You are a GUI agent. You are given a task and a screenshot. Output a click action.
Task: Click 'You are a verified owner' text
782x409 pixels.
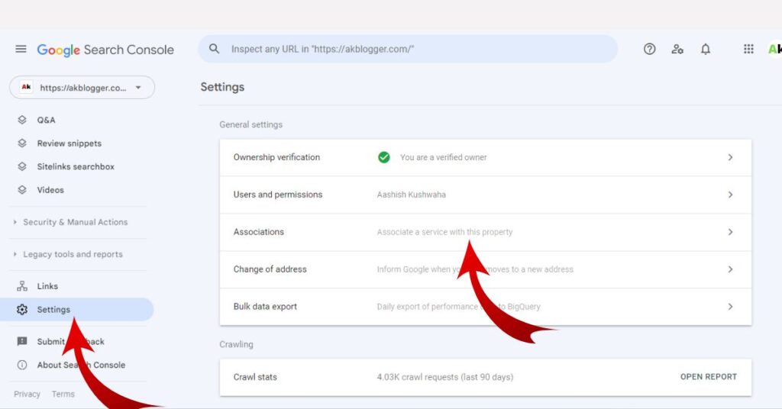point(444,157)
